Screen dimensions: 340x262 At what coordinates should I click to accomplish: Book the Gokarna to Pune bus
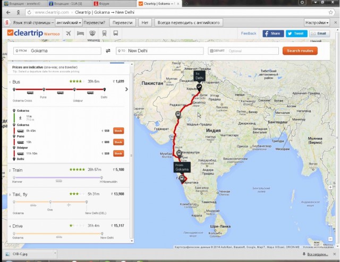coord(118,130)
